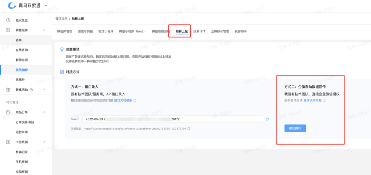Image resolution: width=371 pixels, height=175 pixels.
Task: Open 退款申请 in the sidebar
Action: point(22,132)
